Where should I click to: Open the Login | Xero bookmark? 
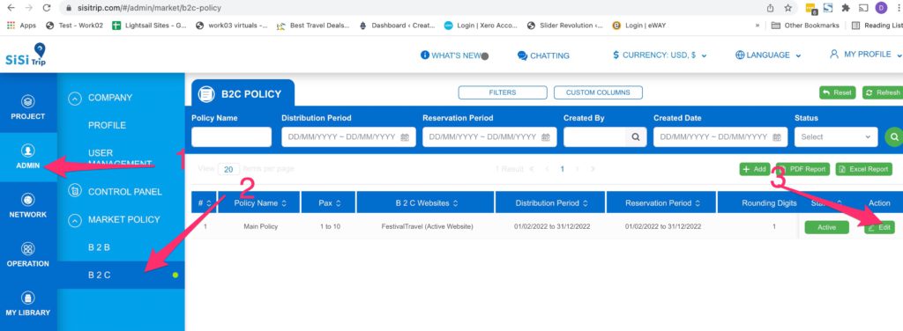coord(481,26)
